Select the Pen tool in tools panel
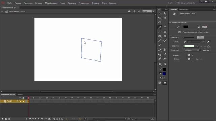 coord(160,27)
